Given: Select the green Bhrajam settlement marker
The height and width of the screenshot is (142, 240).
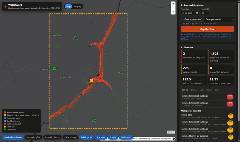Looking at the screenshot, I should point(57,33).
